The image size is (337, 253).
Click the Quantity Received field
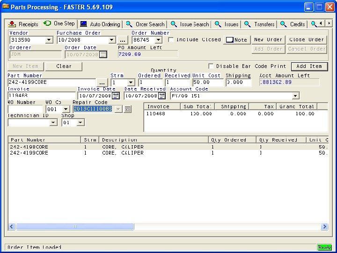177,82
